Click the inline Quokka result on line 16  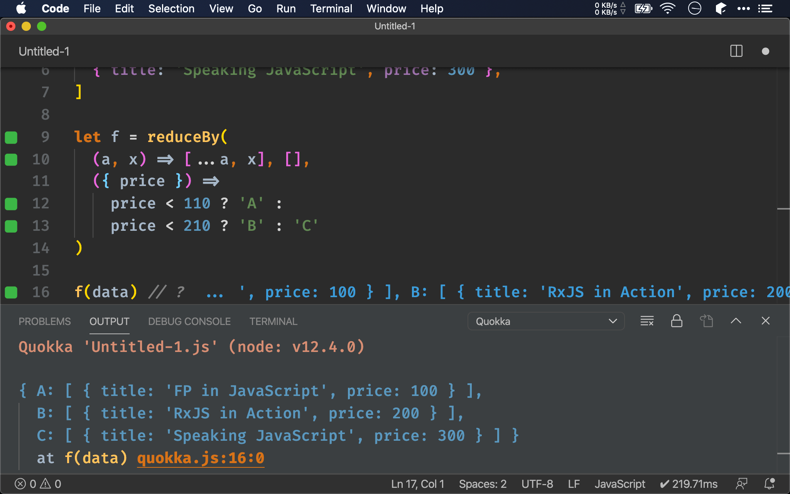click(498, 292)
